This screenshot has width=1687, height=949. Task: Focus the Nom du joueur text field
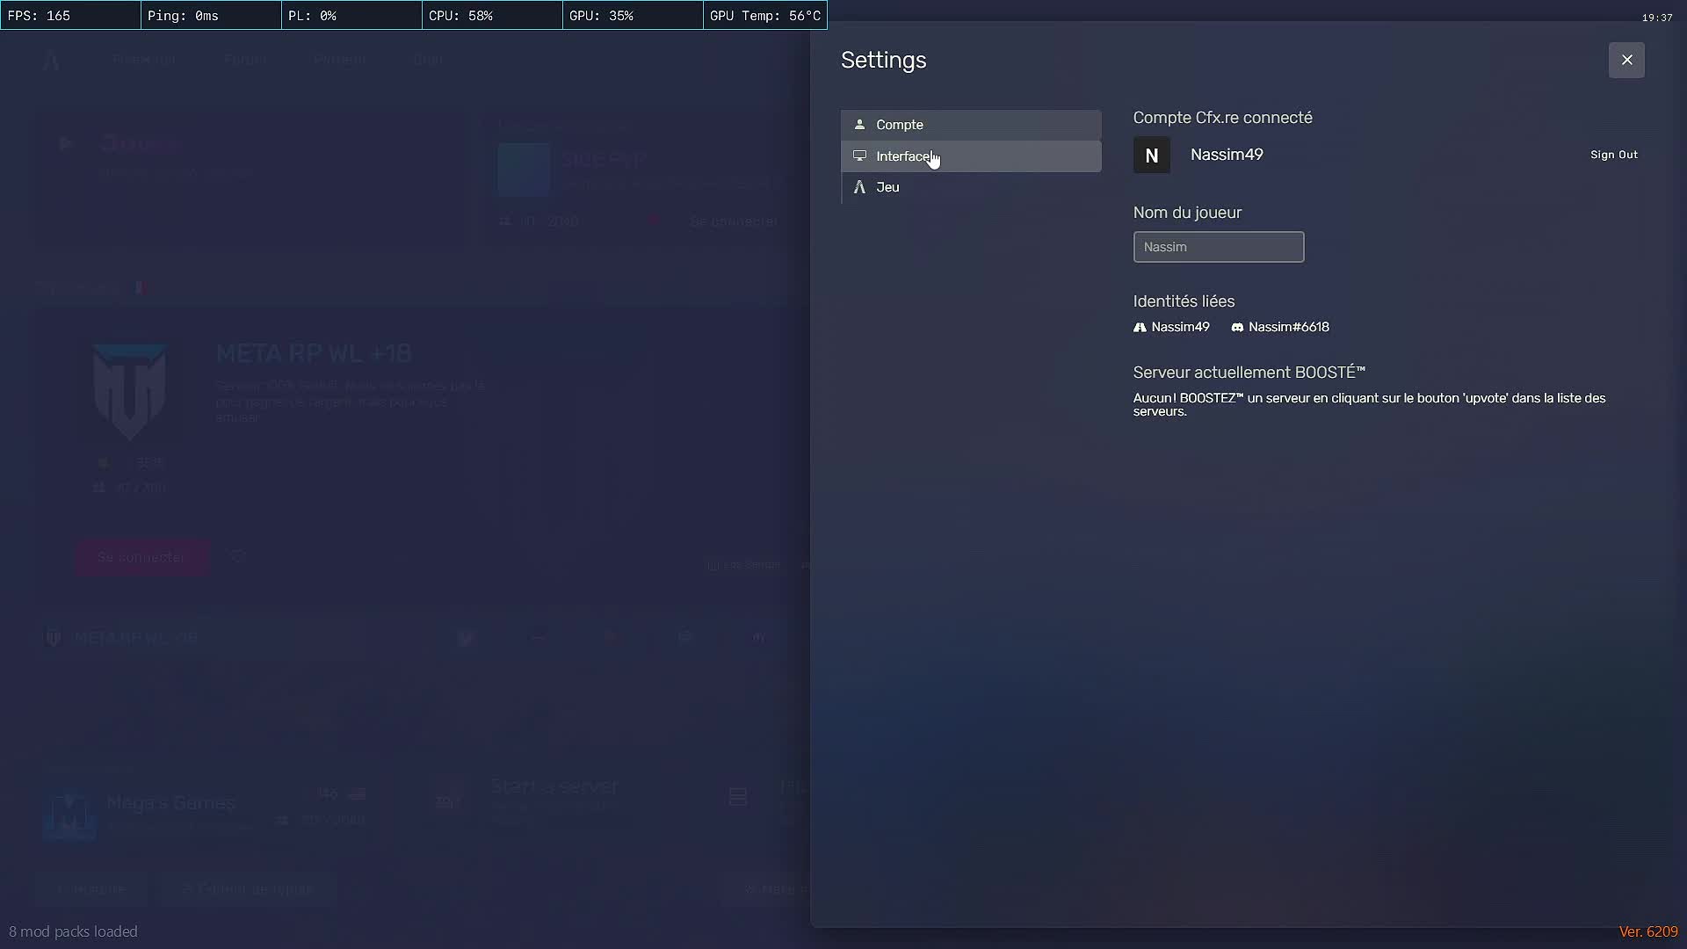click(1218, 247)
